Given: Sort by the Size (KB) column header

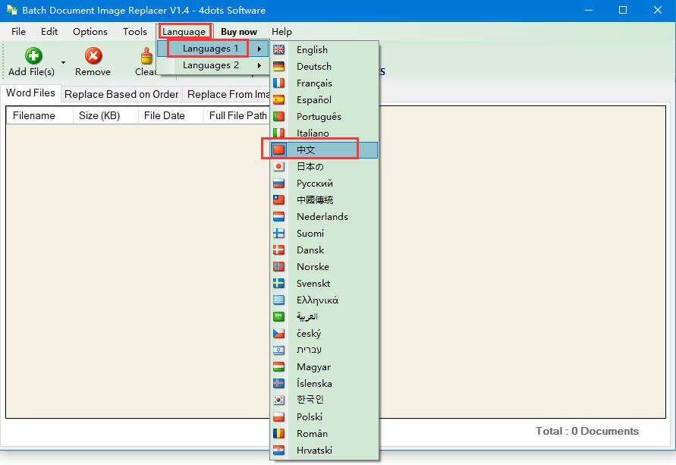Looking at the screenshot, I should pyautogui.click(x=105, y=115).
